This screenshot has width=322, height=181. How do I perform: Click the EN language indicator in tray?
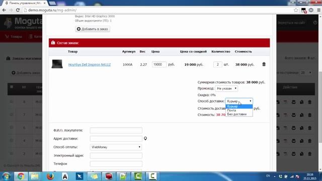(268, 176)
